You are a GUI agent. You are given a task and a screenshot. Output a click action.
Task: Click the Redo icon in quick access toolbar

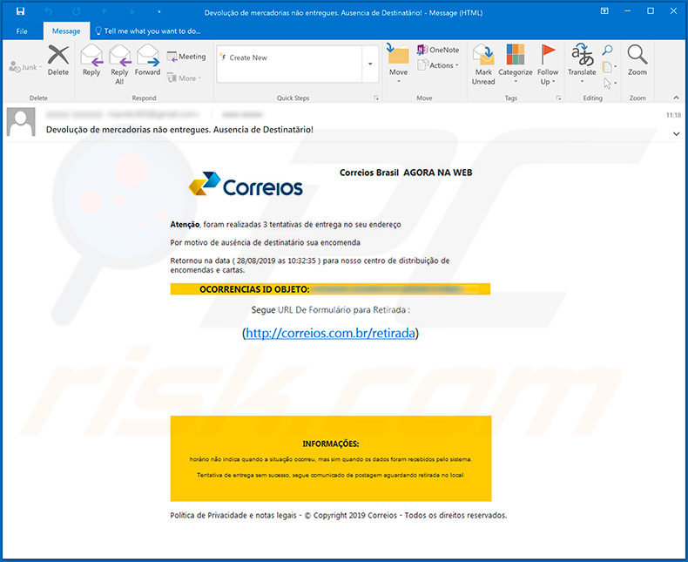coord(77,11)
